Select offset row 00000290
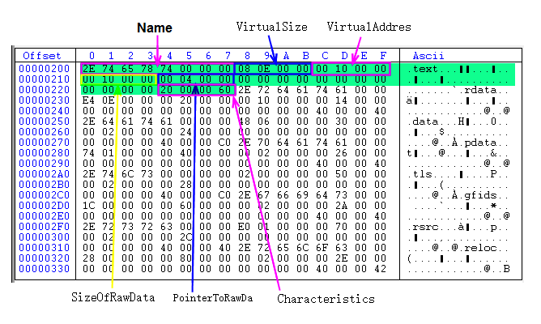 45,164
